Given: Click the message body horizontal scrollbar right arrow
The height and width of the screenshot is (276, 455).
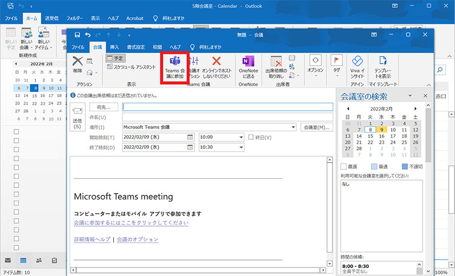Looking at the screenshot, I should (322, 270).
